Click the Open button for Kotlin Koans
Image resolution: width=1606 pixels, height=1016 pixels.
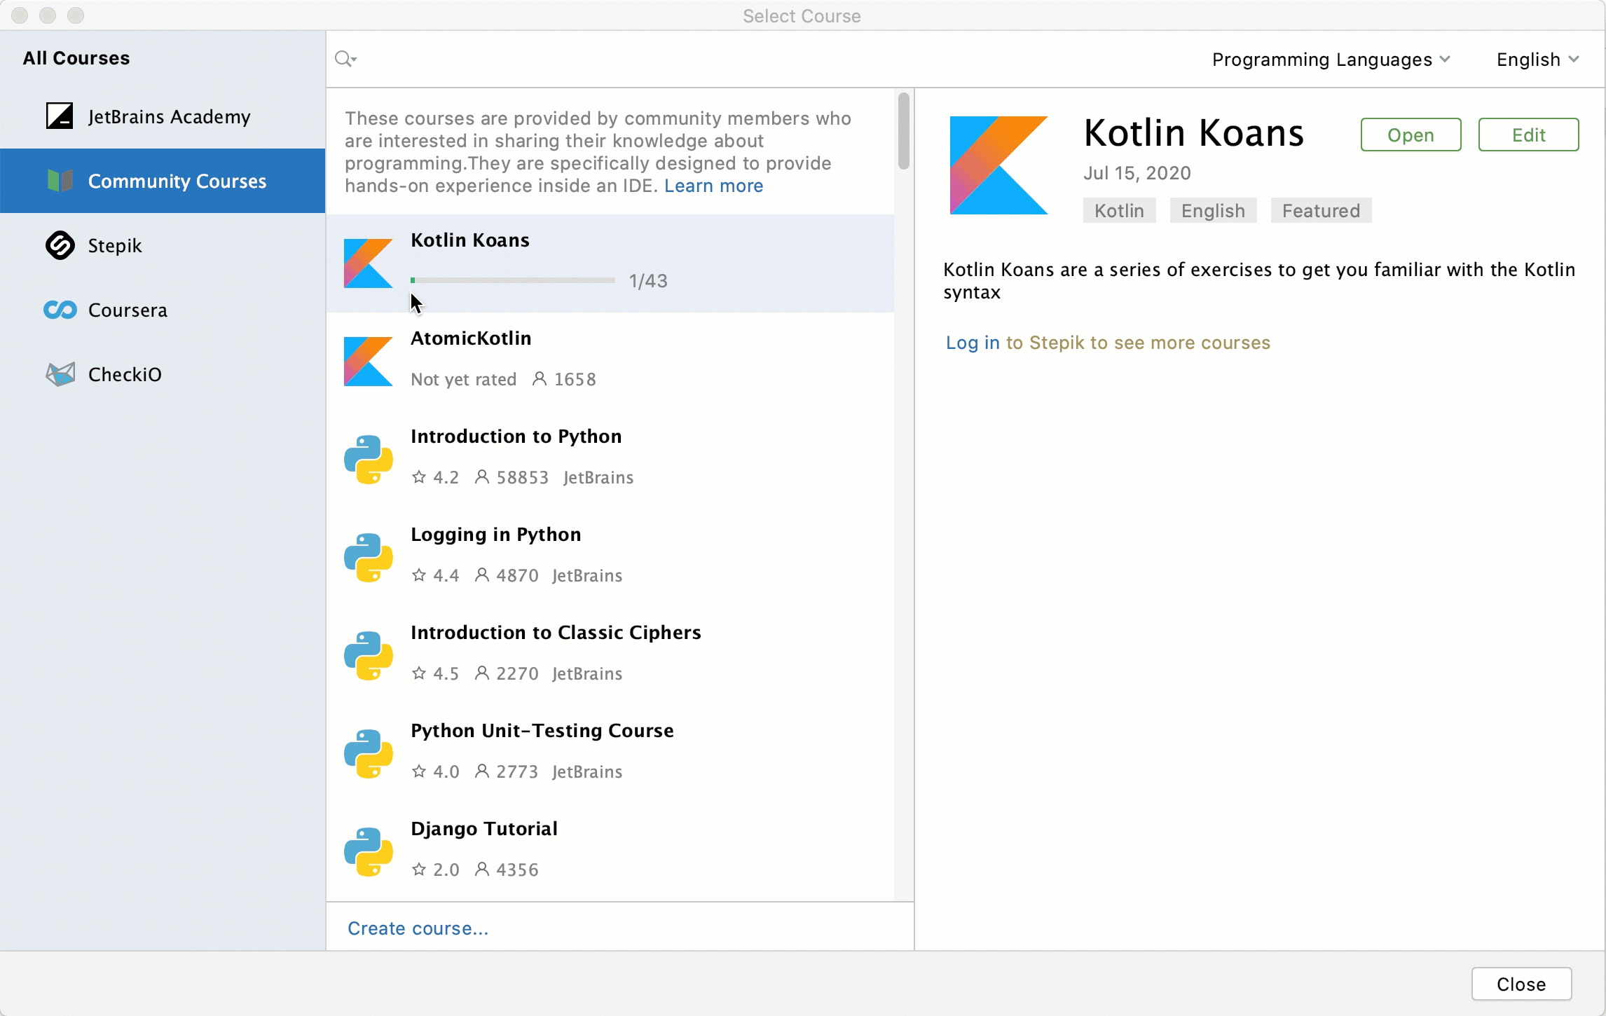tap(1411, 135)
